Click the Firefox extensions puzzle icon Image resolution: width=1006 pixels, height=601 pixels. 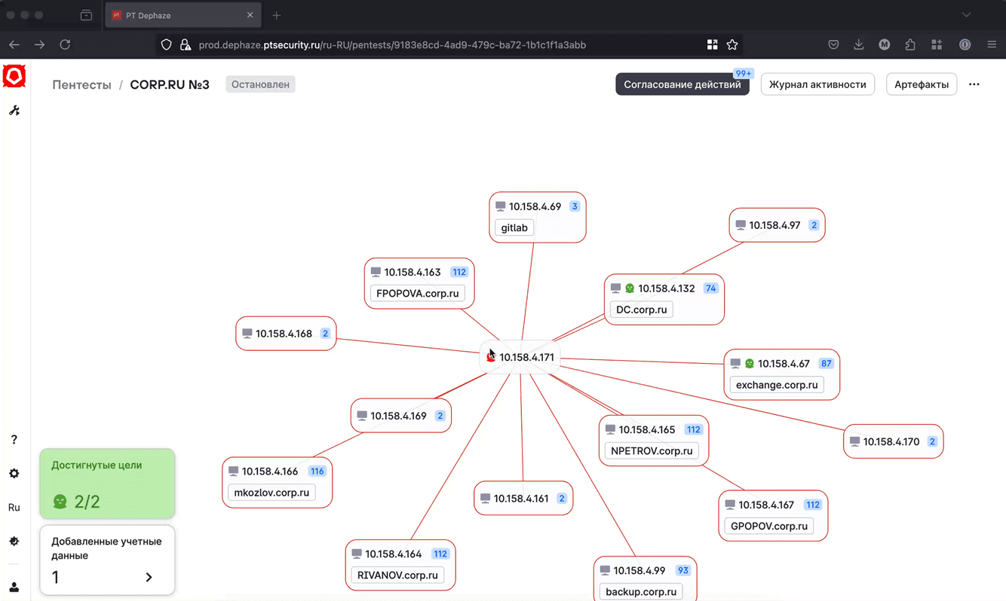[910, 45]
